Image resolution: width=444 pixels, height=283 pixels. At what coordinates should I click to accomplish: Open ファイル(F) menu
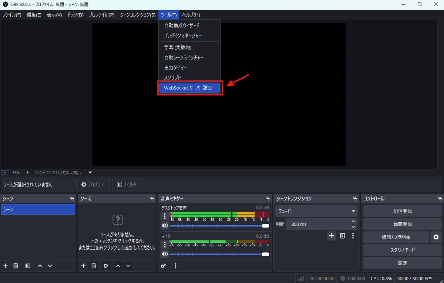12,15
